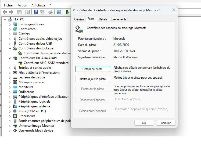Select Contrôleurs audio, vidéo et jeu
This screenshot has width=201, height=145.
click(x=40, y=39)
